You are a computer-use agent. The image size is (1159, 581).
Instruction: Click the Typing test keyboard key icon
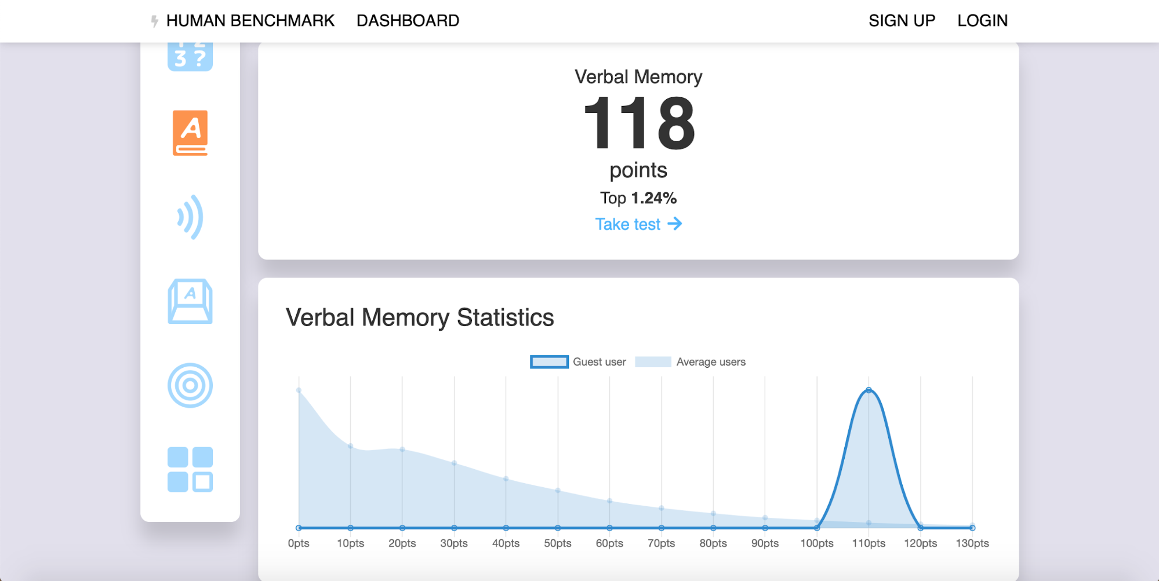(x=190, y=301)
